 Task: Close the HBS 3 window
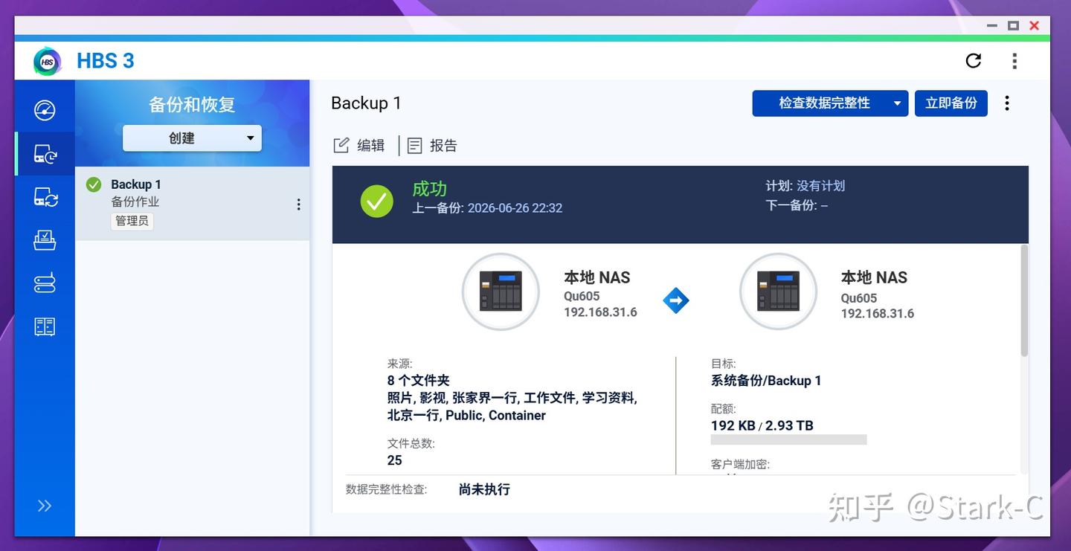[1034, 25]
